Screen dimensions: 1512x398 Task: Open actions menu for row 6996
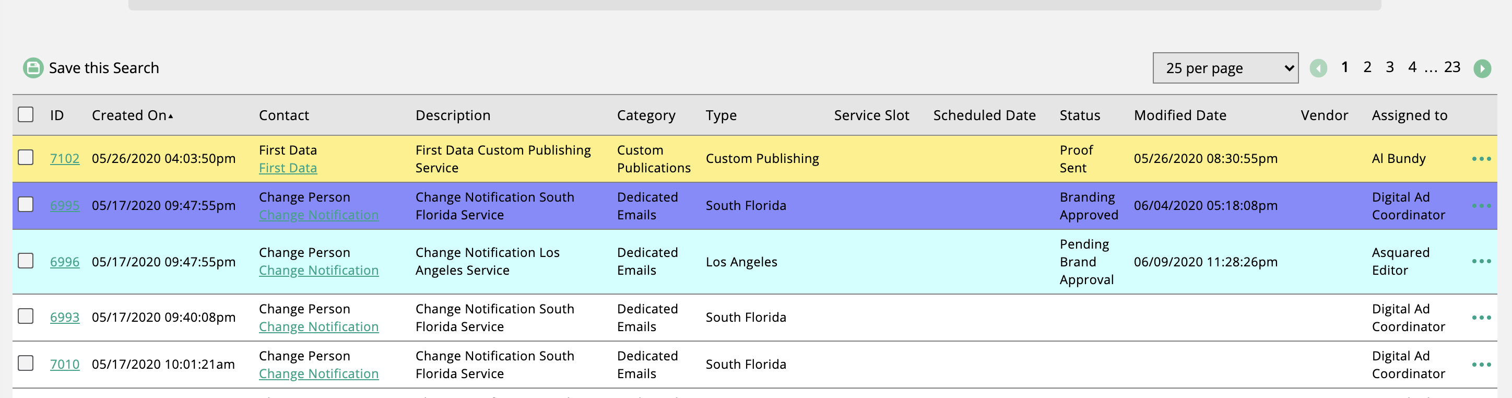1481,261
